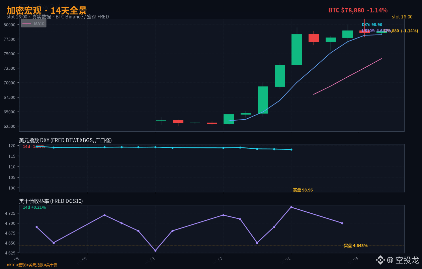Click the final yield data point at 4.700
The height and width of the screenshot is (269, 422).
[342, 223]
